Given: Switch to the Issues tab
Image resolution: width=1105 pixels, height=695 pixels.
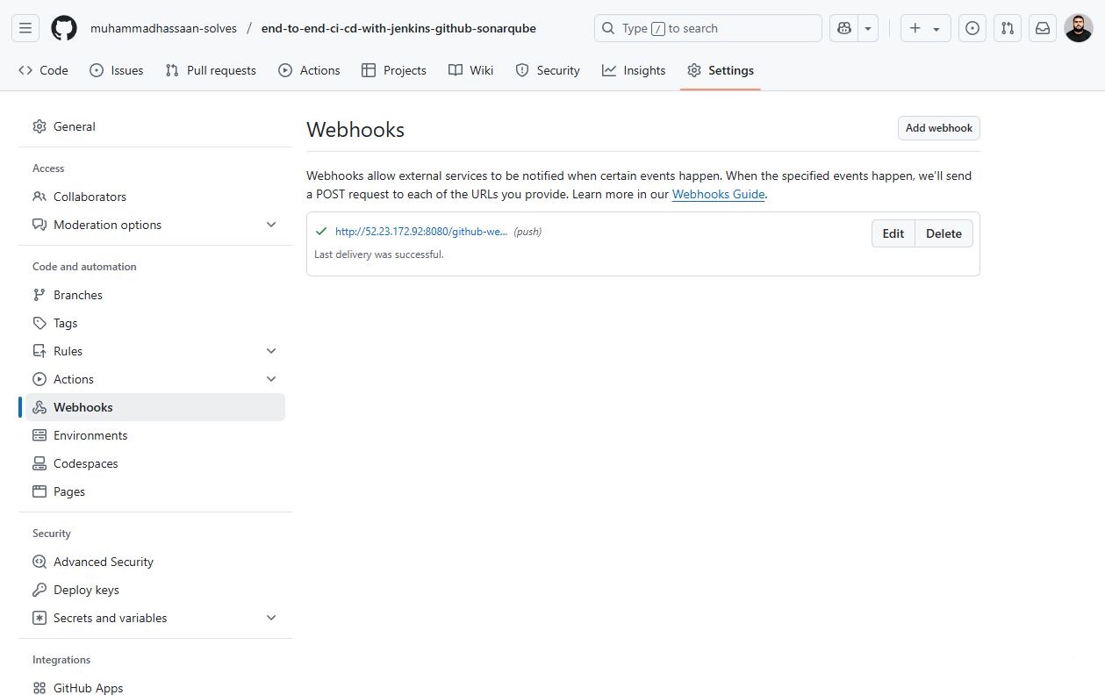Looking at the screenshot, I should (117, 70).
